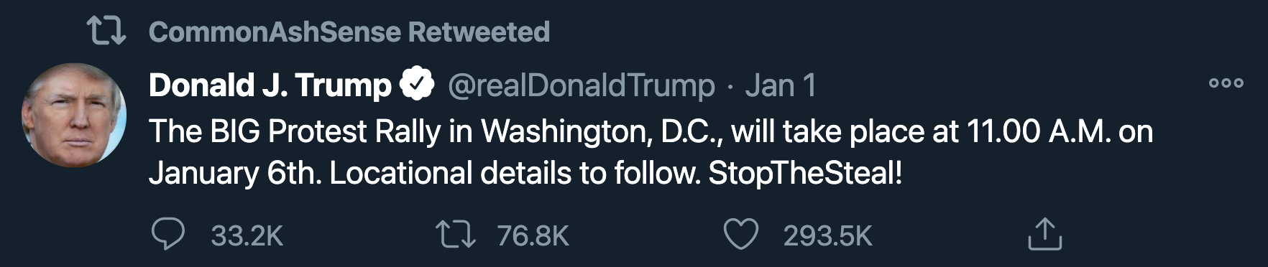Open the CommonAshSense Retweeted label
1268x267 pixels.
349,32
